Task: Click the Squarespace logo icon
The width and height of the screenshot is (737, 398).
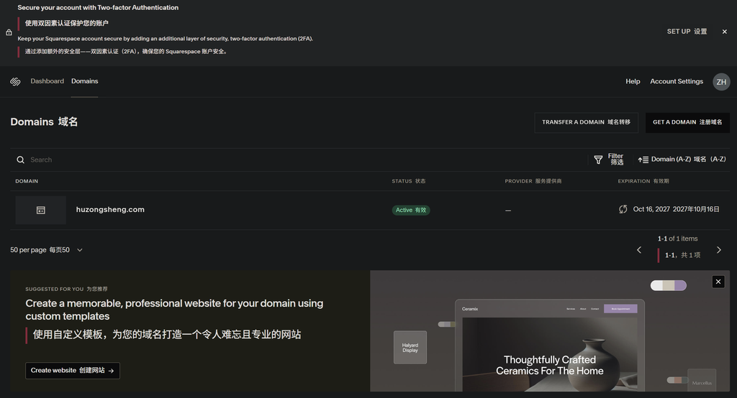Action: 15,82
